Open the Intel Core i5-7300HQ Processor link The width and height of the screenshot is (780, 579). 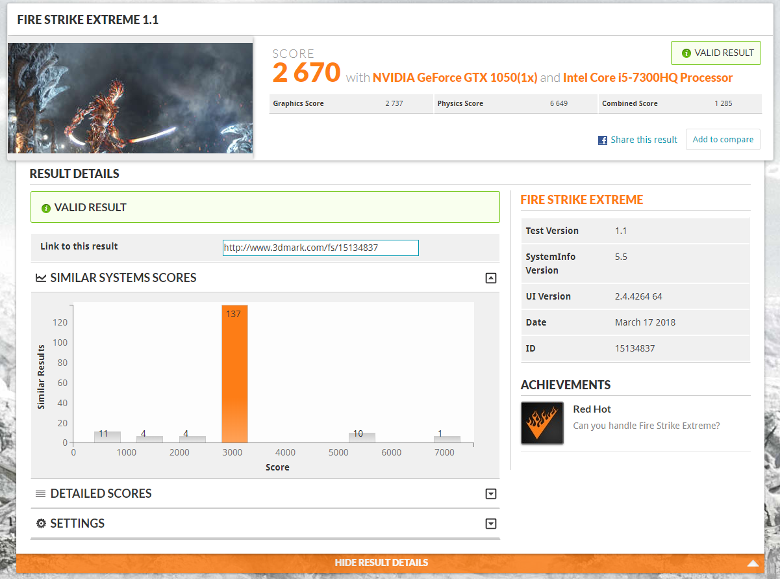pos(648,78)
